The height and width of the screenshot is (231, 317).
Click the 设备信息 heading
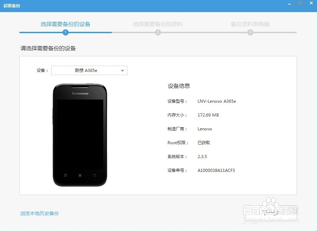click(179, 86)
